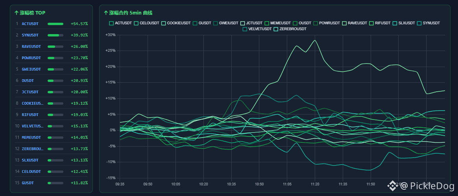Click the +15.13% value

[79, 126]
